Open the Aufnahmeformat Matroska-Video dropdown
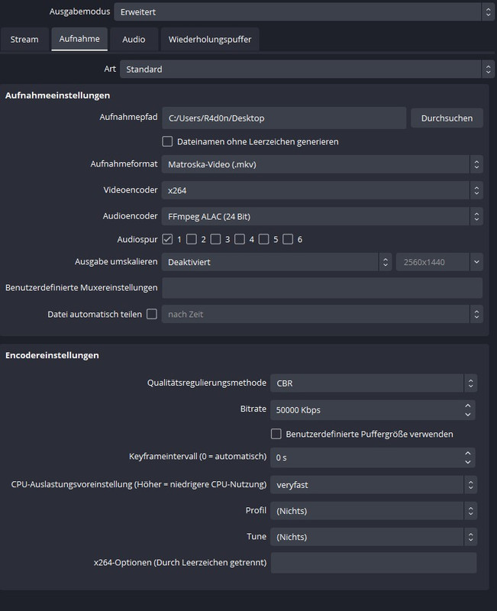Screen dimensions: 497x611 pyautogui.click(x=322, y=164)
